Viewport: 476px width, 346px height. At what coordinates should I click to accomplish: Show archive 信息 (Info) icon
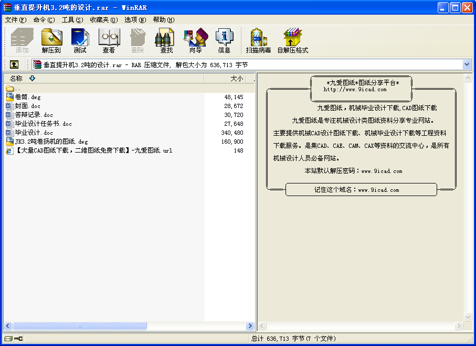point(224,40)
